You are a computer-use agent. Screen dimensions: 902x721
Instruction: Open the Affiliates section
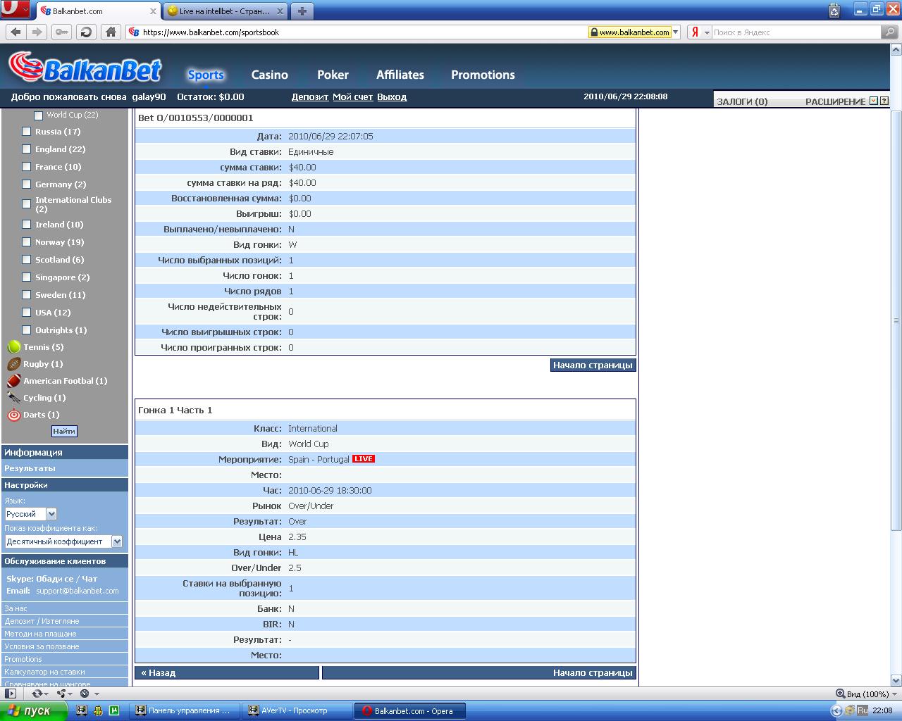(x=400, y=75)
